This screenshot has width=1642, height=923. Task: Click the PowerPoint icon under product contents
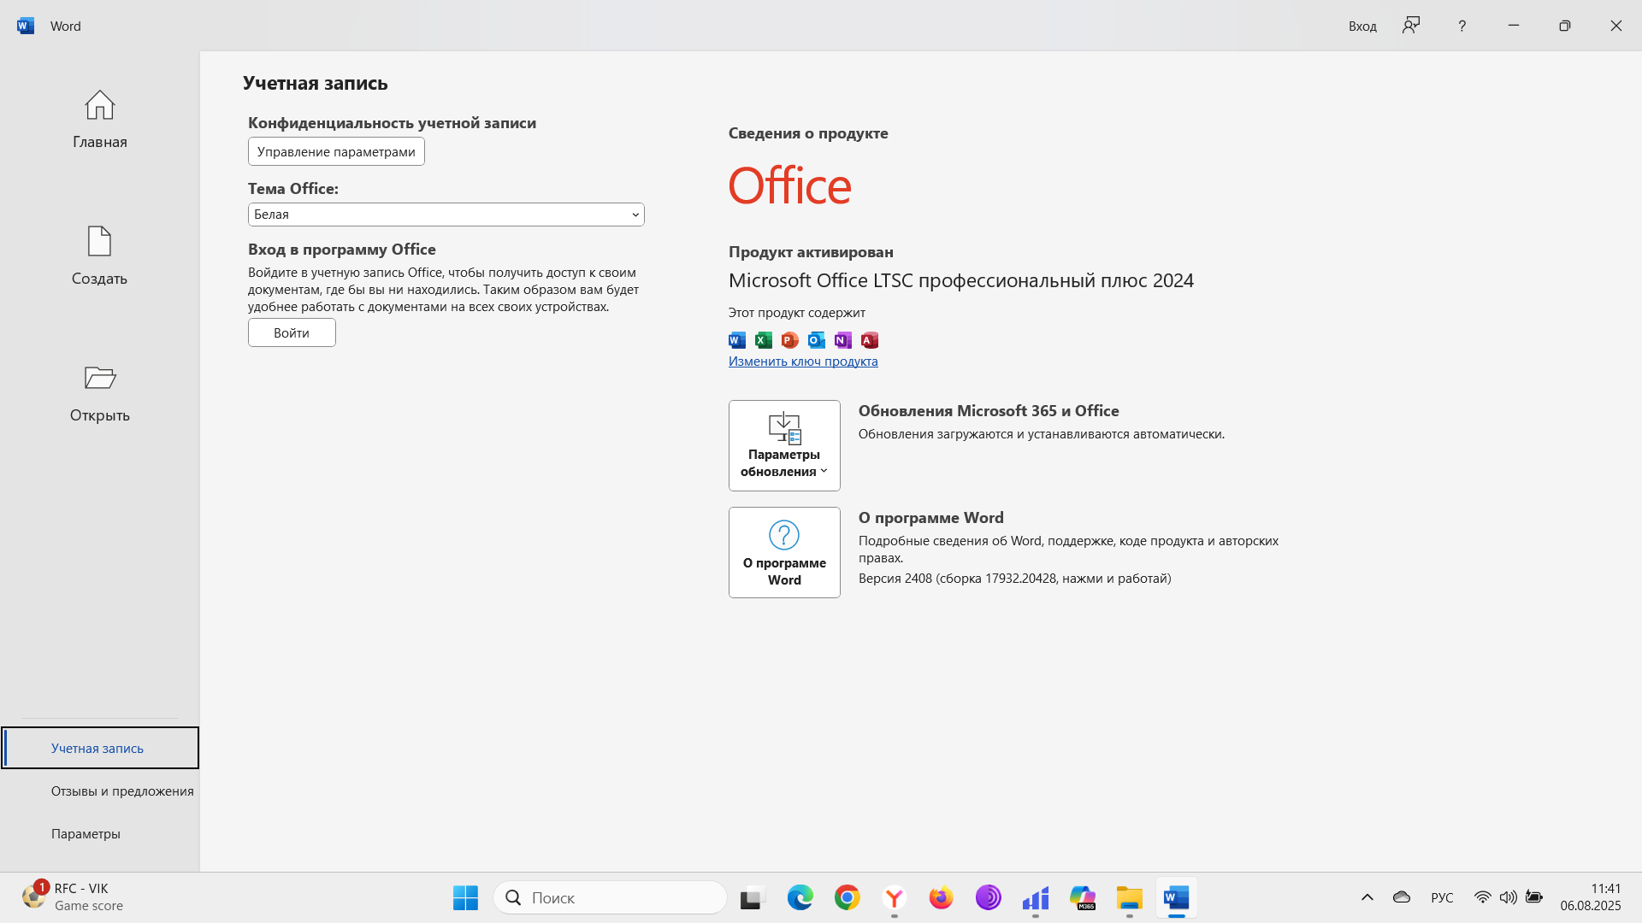coord(790,340)
